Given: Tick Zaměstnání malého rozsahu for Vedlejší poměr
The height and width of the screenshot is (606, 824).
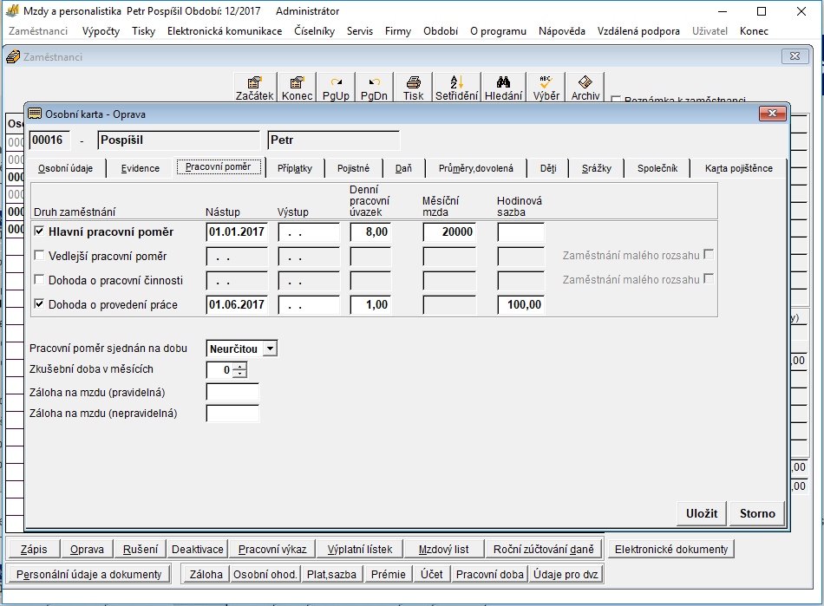Looking at the screenshot, I should point(709,255).
